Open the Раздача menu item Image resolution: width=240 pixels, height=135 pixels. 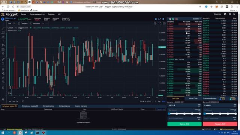pos(51,14)
